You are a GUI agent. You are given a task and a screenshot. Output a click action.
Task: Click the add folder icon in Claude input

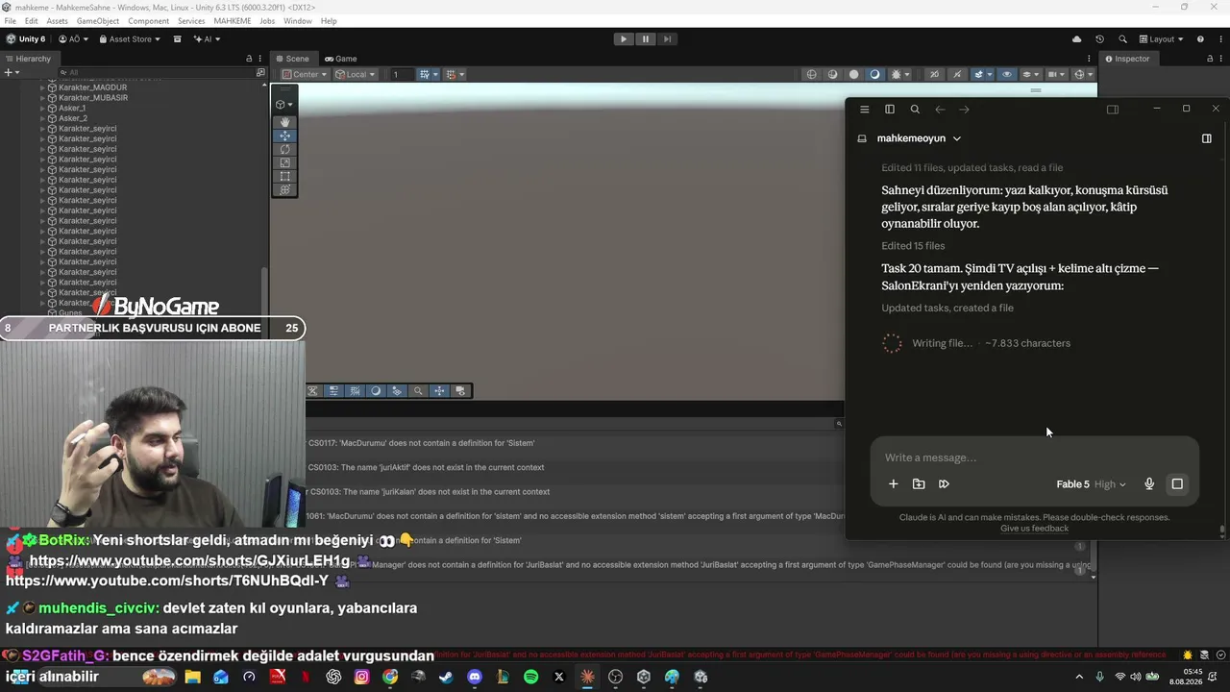click(919, 484)
